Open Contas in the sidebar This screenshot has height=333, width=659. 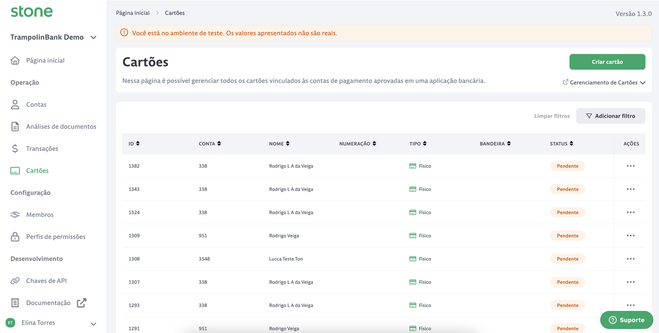(36, 104)
